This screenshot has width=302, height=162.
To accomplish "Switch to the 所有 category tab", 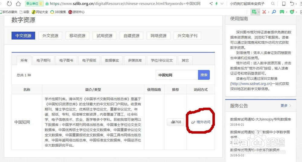I will pos(24,60).
